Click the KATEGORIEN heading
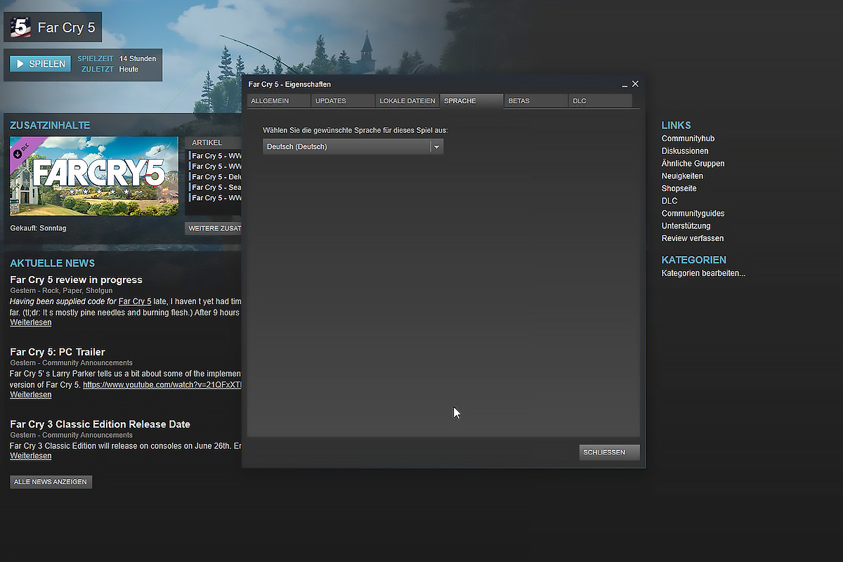 pyautogui.click(x=694, y=260)
